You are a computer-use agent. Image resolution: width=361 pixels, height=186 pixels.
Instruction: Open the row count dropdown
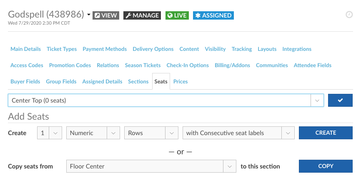(49, 133)
